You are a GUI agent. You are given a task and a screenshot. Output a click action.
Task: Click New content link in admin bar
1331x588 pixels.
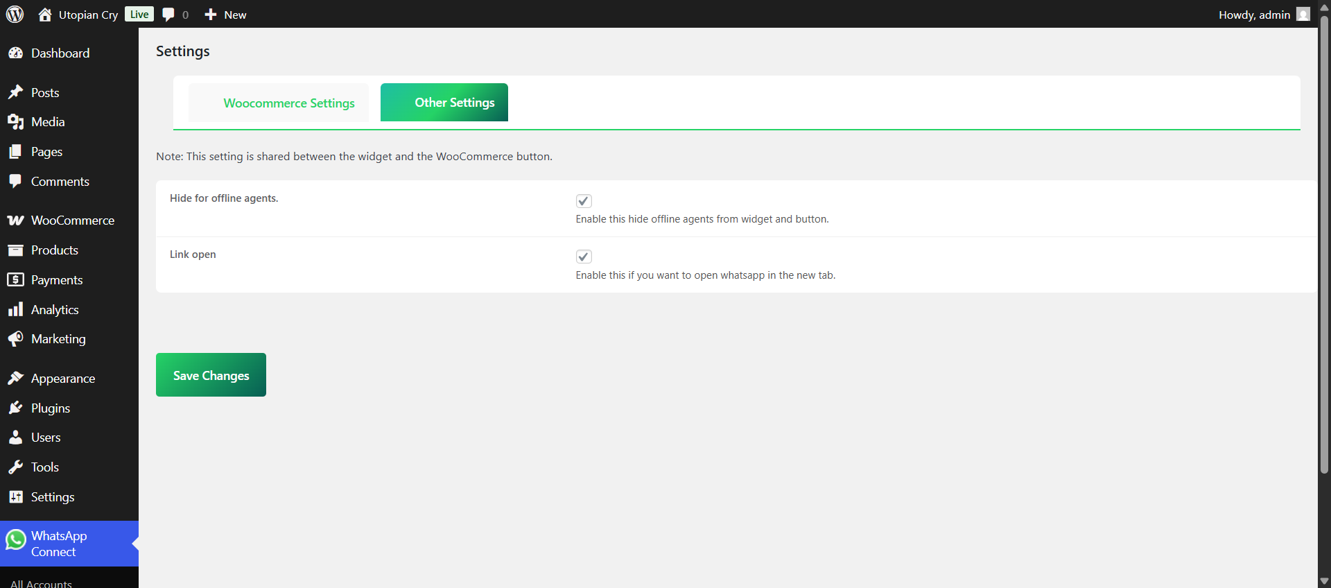click(235, 15)
